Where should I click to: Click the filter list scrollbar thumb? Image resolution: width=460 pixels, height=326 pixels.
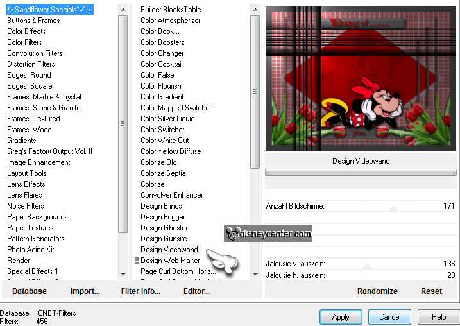point(255,92)
